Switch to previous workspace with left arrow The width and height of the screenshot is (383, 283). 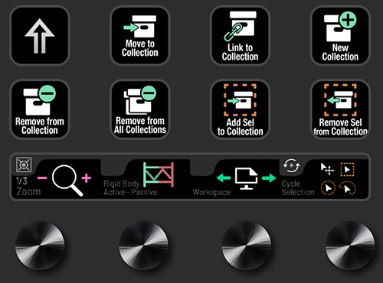[224, 177]
